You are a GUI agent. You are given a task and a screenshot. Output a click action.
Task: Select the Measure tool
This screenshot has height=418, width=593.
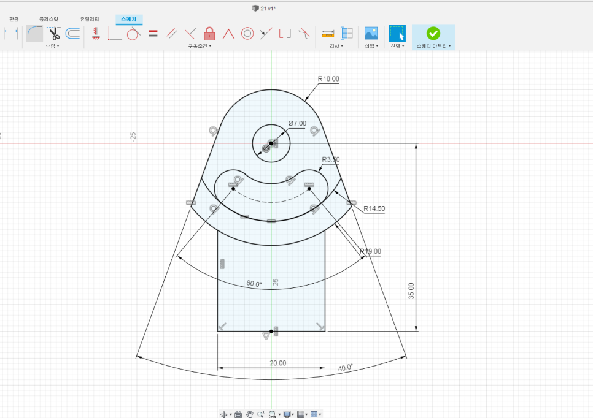coord(328,34)
